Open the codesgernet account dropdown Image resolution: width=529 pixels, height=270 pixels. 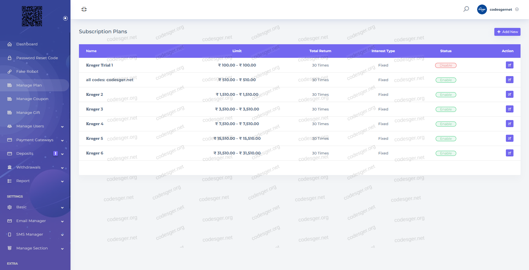[504, 9]
